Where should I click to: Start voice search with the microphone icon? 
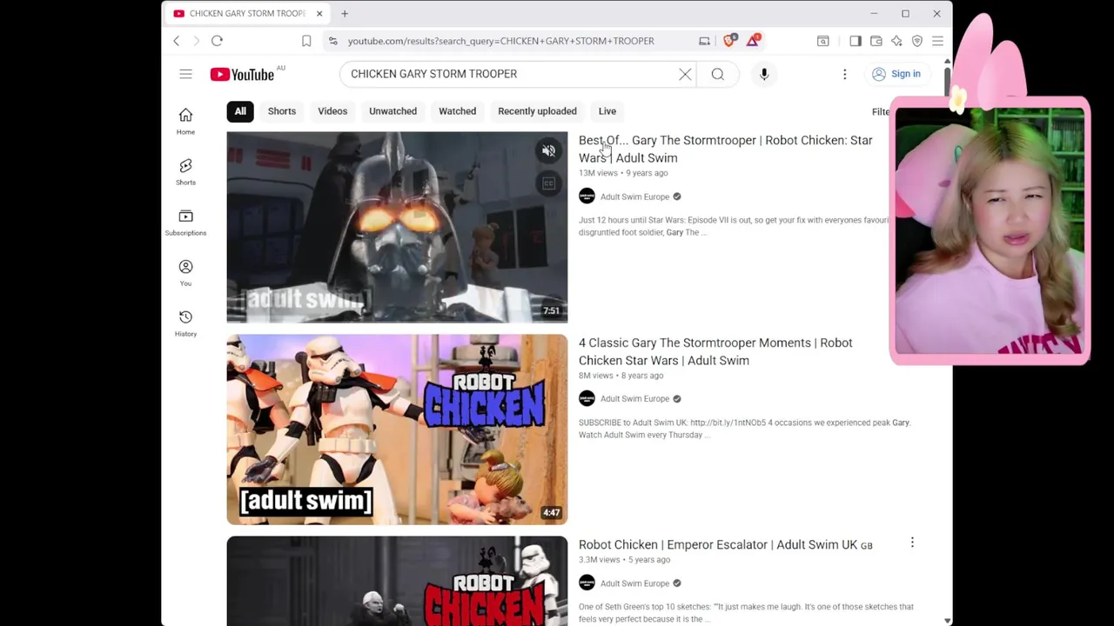click(x=764, y=74)
